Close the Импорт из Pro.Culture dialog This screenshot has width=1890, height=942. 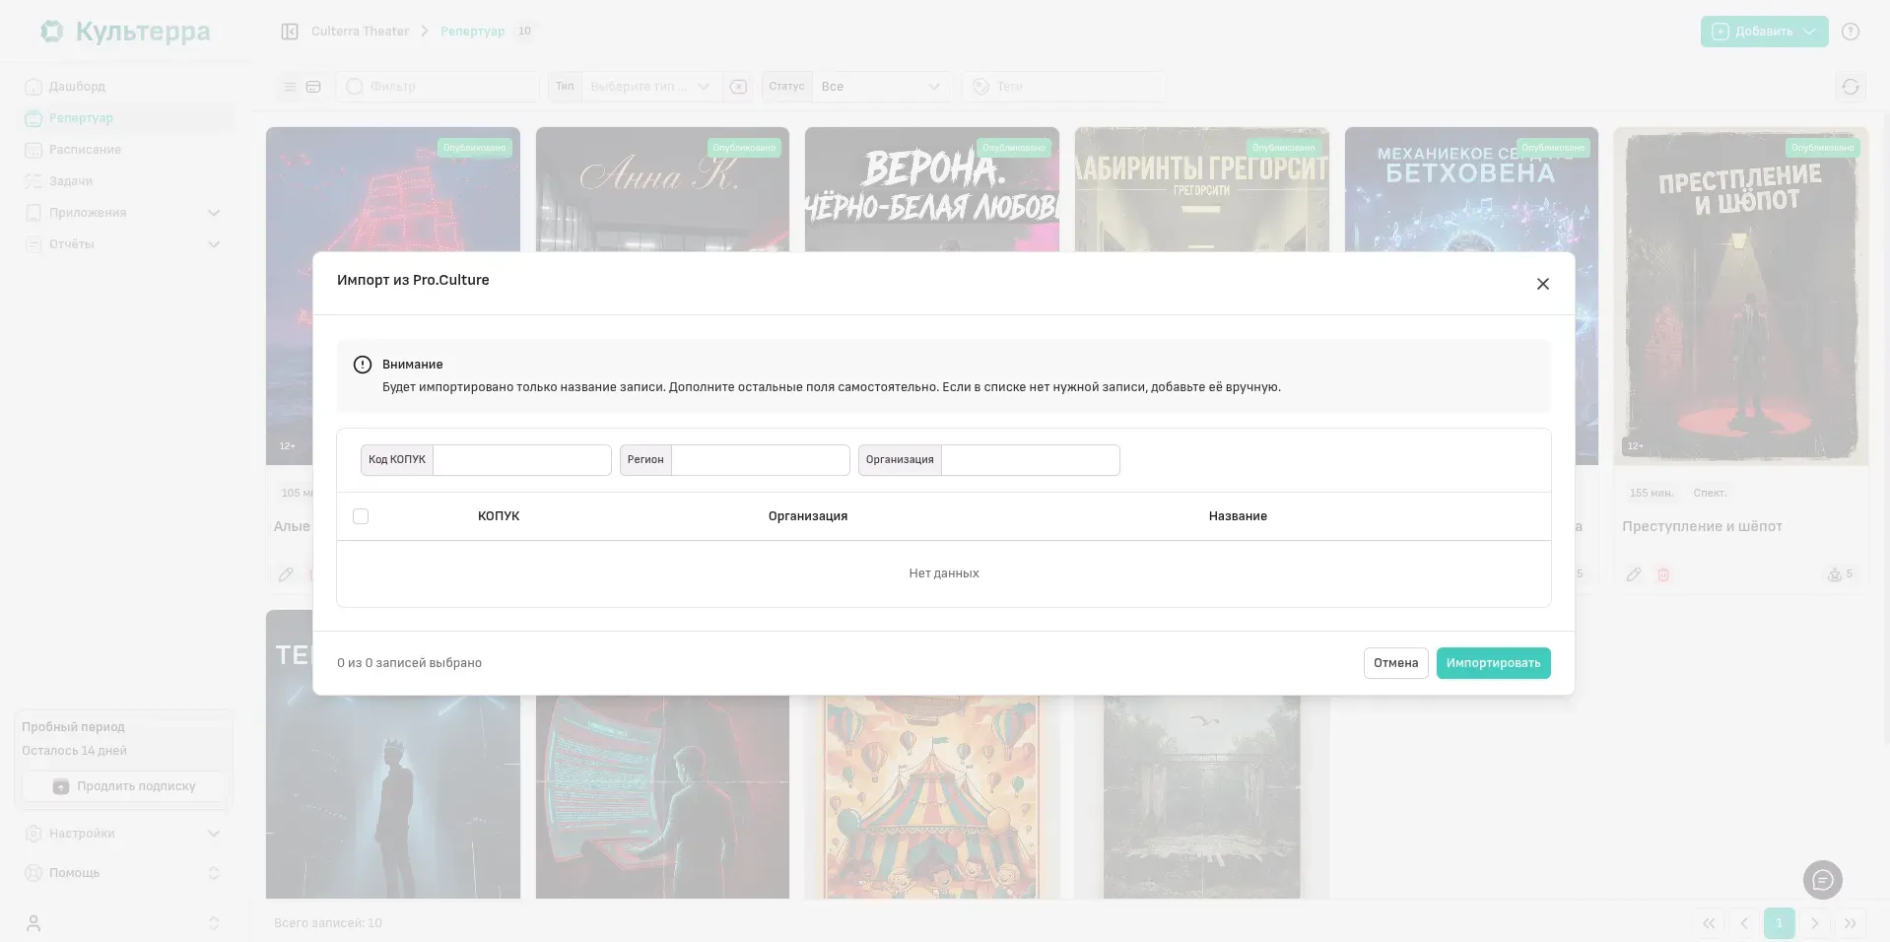1543,284
